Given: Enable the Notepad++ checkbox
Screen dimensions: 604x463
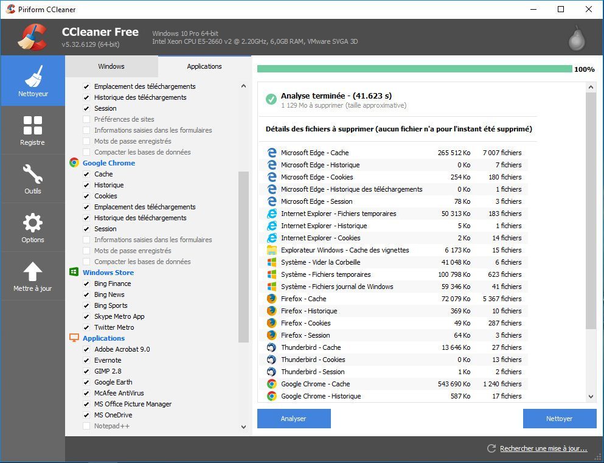Looking at the screenshot, I should (x=86, y=426).
